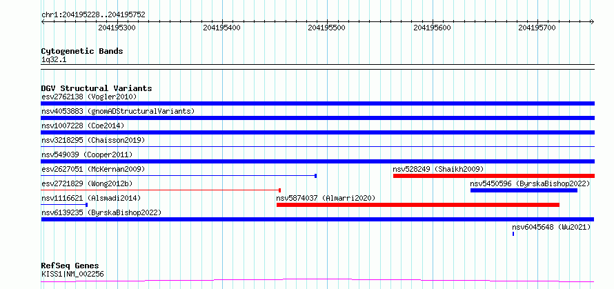This screenshot has height=289, width=614.
Task: Click the left arrowhead of the ruler
Action: [43, 21]
